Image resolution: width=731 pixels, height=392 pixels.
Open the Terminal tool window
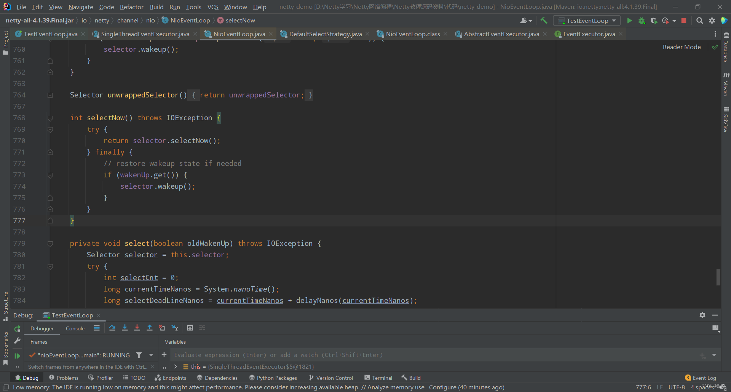point(378,378)
